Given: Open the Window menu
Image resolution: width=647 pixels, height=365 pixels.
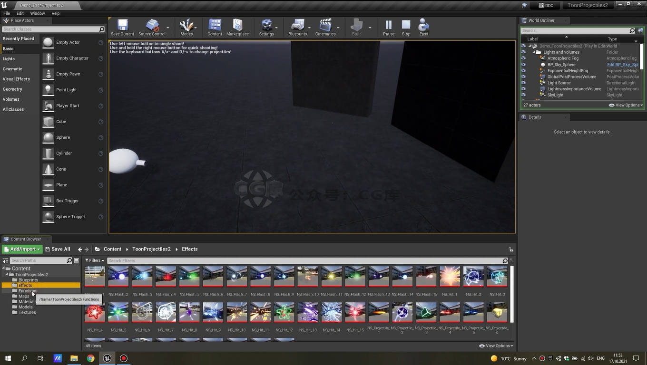Looking at the screenshot, I should tap(38, 13).
